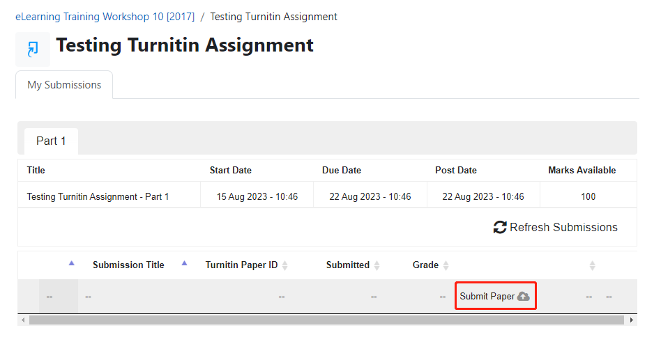Click sort arrows next to Turnitin Paper ID
Viewport: 661px width, 344px height.
click(x=285, y=265)
